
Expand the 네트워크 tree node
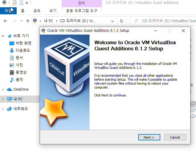pyautogui.click(x=3, y=109)
